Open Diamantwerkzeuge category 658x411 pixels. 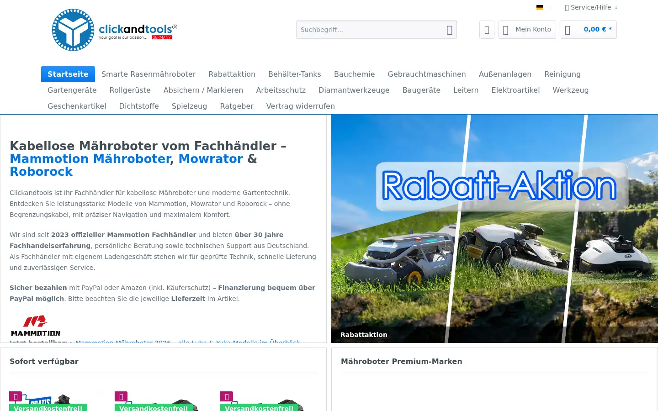(354, 90)
